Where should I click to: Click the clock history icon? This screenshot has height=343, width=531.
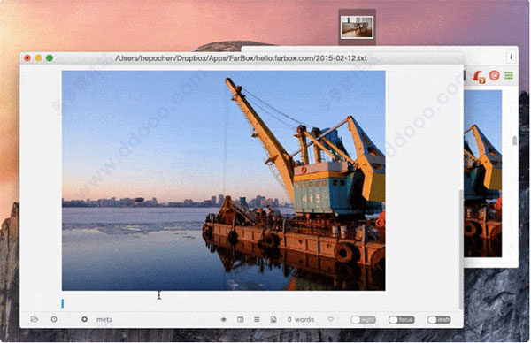(54, 319)
